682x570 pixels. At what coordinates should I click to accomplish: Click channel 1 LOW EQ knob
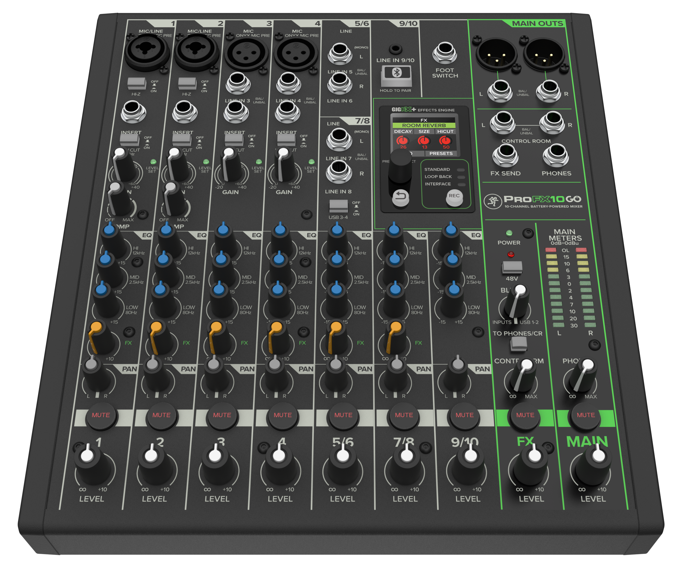[x=106, y=299]
